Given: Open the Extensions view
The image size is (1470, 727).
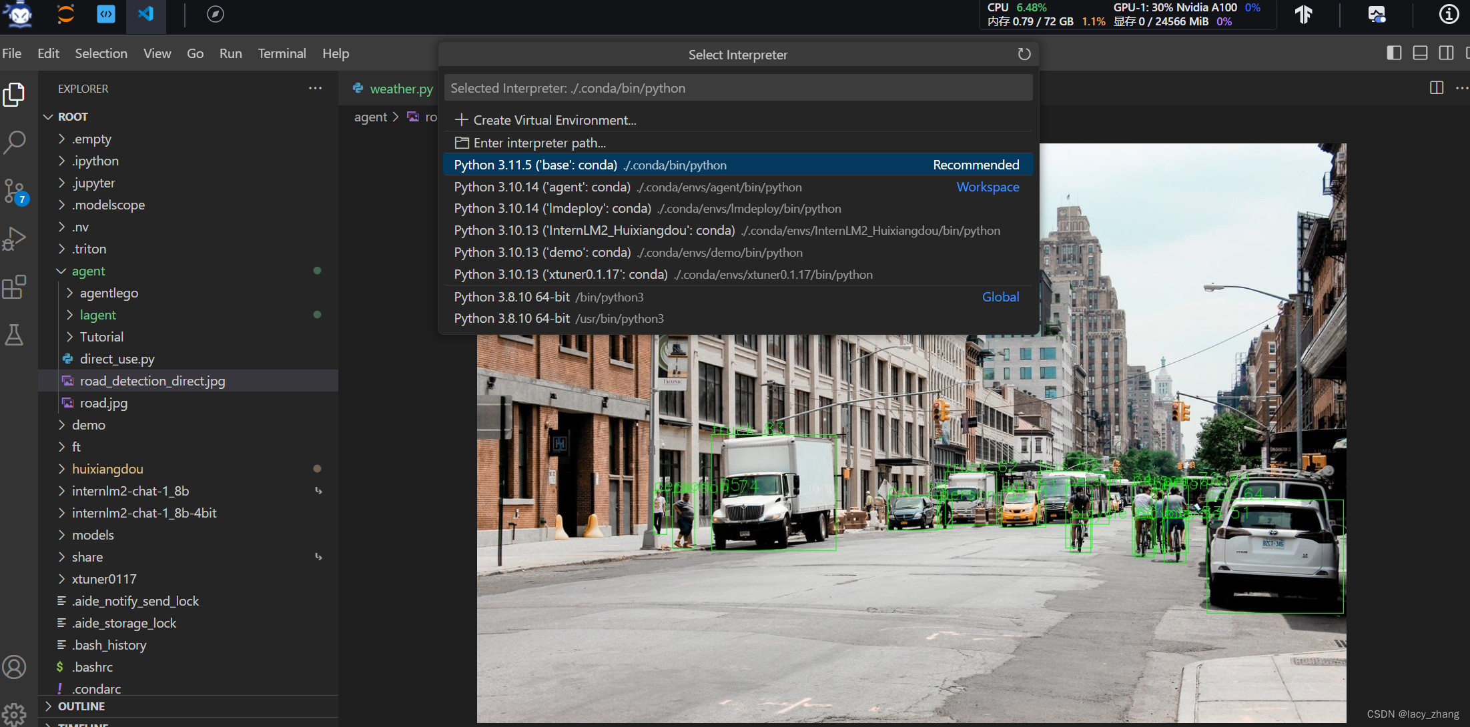Looking at the screenshot, I should tap(15, 287).
